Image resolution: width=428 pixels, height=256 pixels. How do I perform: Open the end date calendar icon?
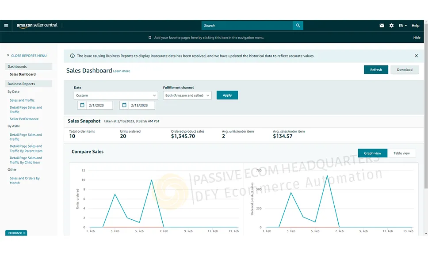124,105
